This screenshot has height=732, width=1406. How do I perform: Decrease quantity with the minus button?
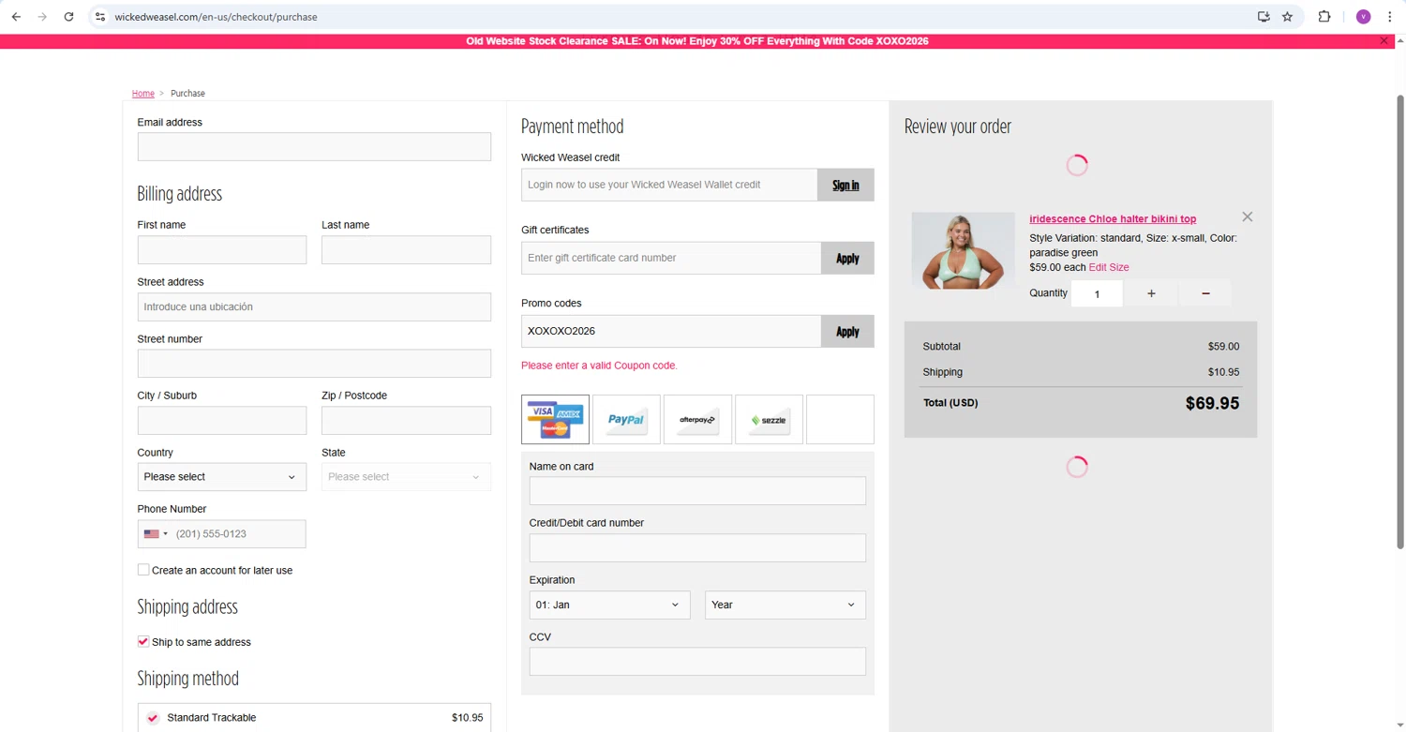coord(1205,293)
